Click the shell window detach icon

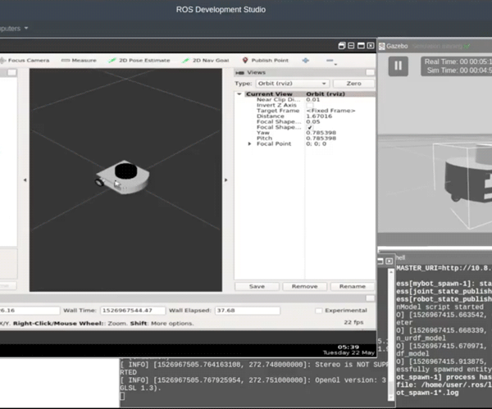point(380,261)
